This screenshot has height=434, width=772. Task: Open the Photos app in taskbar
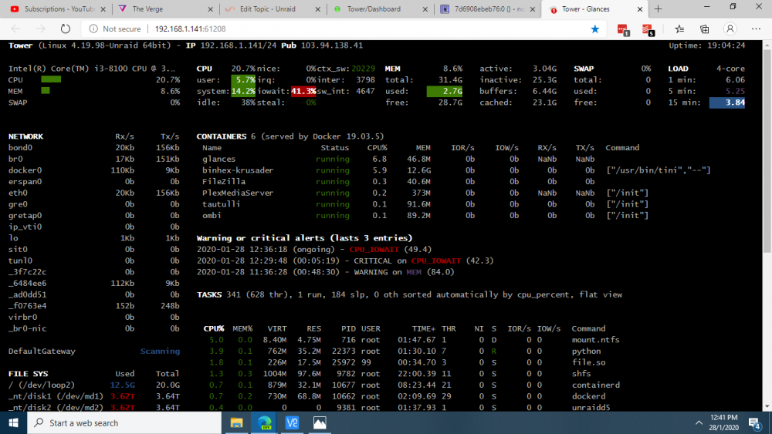[x=320, y=422]
